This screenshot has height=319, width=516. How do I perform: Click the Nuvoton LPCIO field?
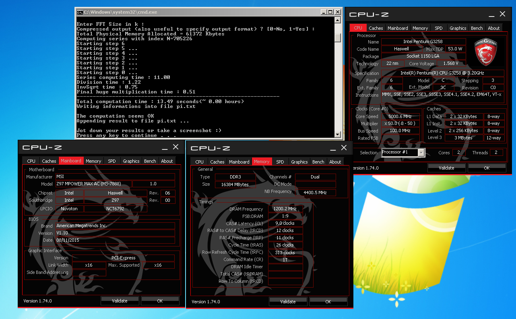[x=69, y=209]
